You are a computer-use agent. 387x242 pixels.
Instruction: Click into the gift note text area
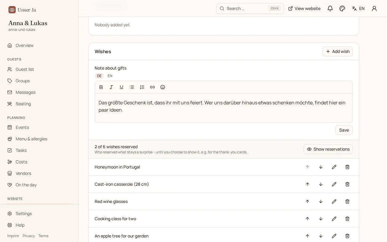pos(224,108)
